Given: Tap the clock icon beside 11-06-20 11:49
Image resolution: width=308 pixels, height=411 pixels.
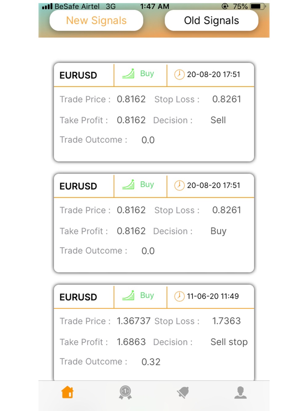Looking at the screenshot, I should click(x=179, y=296).
